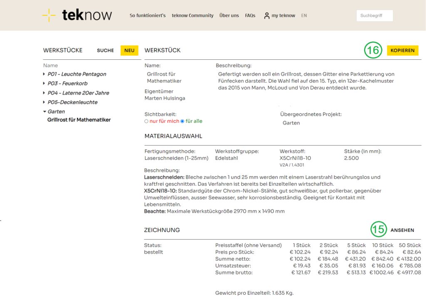Image resolution: width=426 pixels, height=301 pixels.
Task: Click the status value bestellt
Action: (154, 252)
